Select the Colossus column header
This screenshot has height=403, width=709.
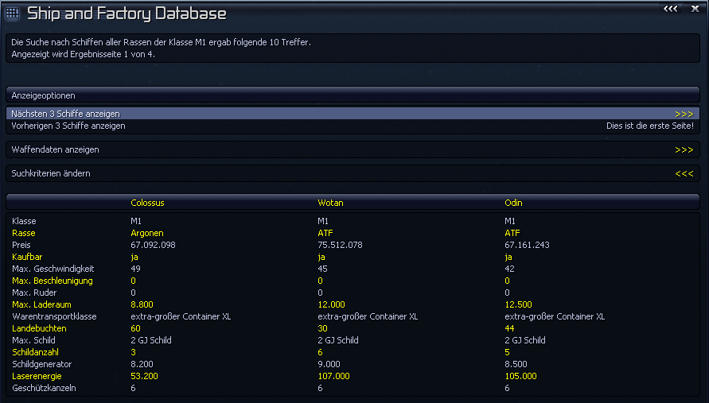coord(147,203)
